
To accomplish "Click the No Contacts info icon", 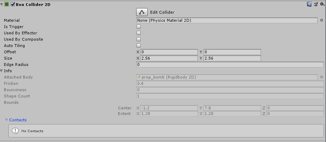I will point(15,131).
